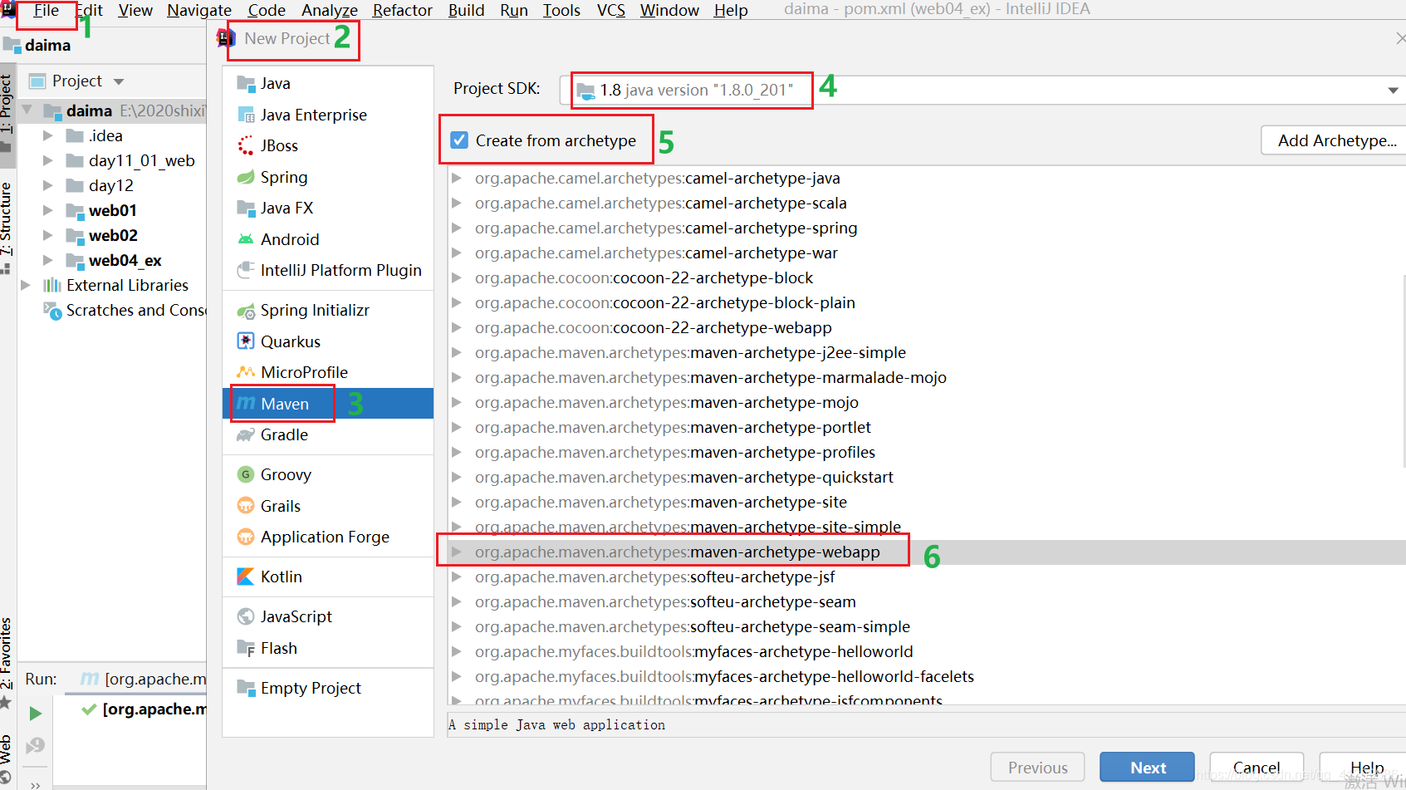Select the Spring leaf icon
Viewport: 1406px width, 790px height.
(246, 177)
